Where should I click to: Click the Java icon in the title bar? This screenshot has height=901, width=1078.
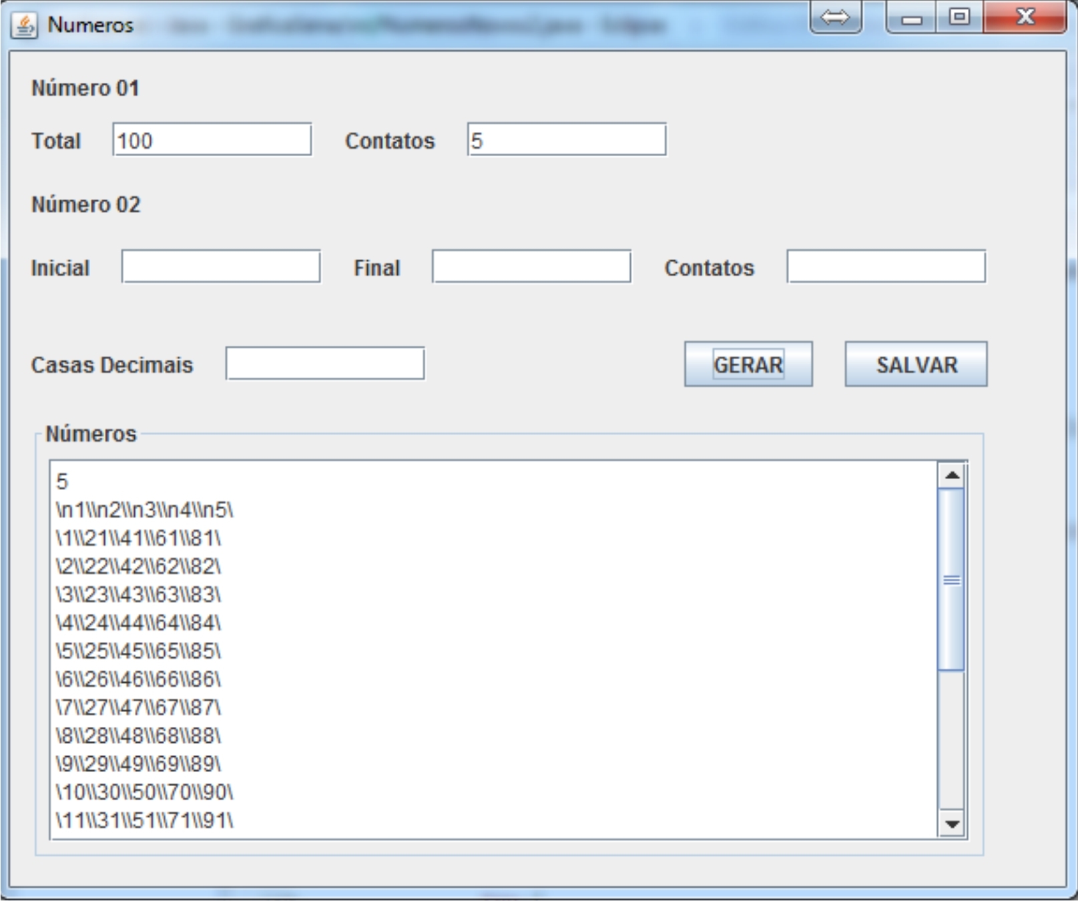click(x=24, y=26)
